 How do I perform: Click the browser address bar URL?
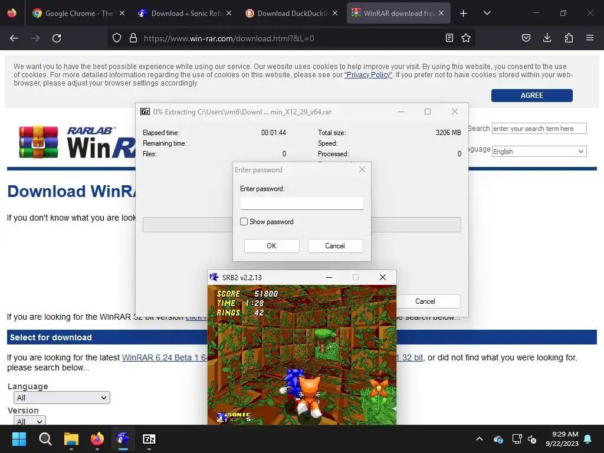229,38
